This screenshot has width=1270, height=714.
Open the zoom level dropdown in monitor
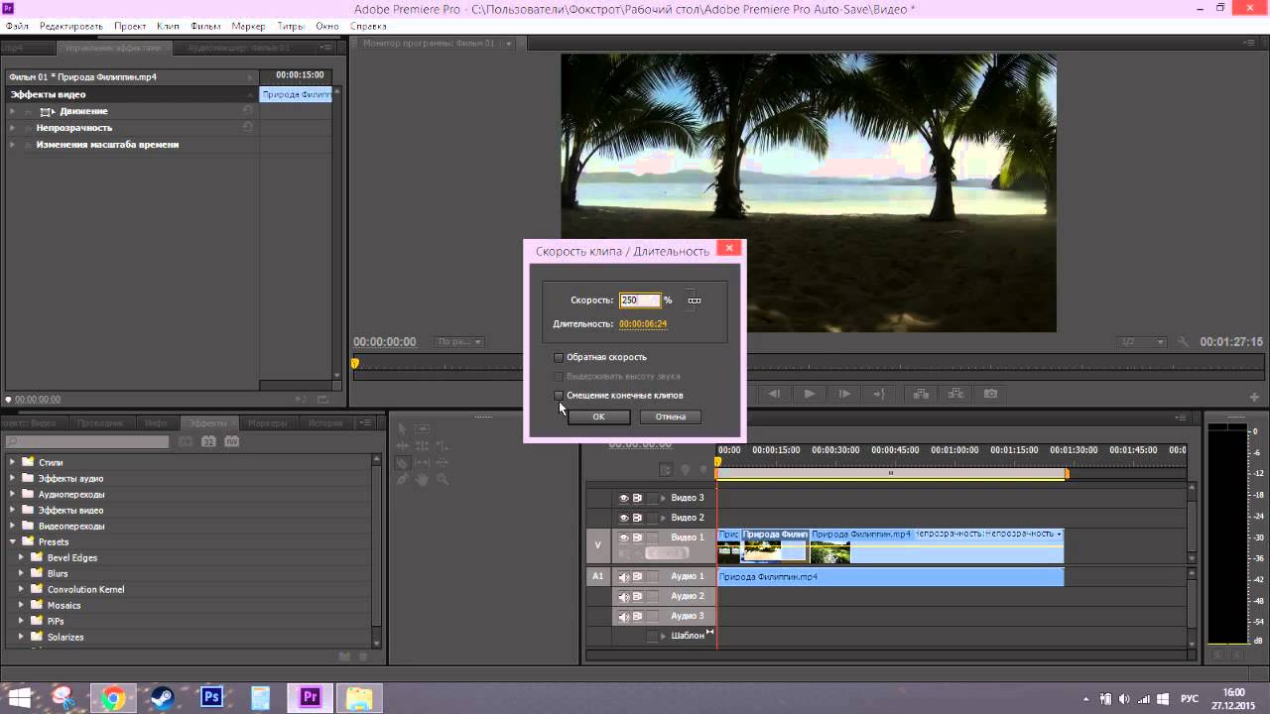click(459, 342)
